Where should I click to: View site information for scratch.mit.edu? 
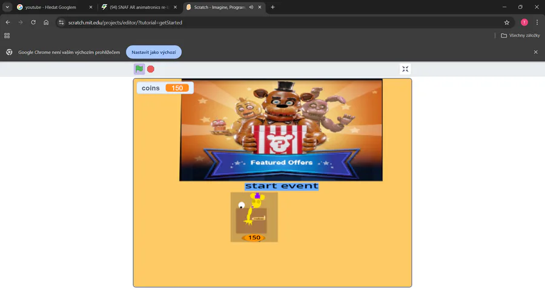click(61, 22)
